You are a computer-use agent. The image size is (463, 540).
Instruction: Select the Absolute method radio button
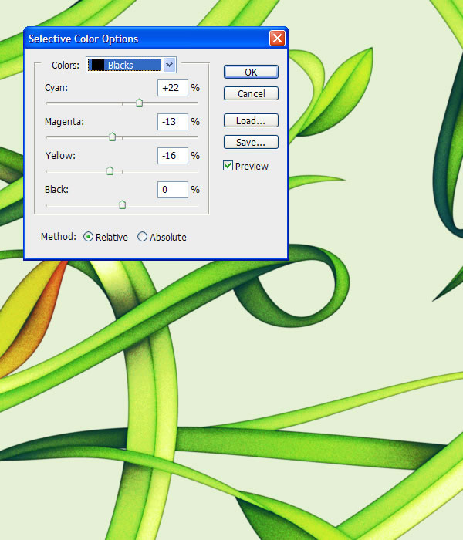142,237
